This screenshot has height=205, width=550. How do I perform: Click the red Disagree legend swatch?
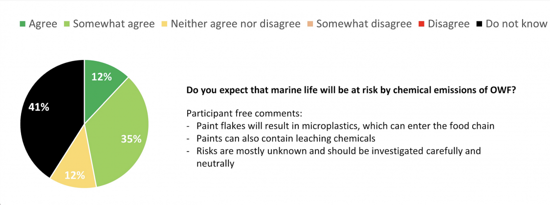421,24
